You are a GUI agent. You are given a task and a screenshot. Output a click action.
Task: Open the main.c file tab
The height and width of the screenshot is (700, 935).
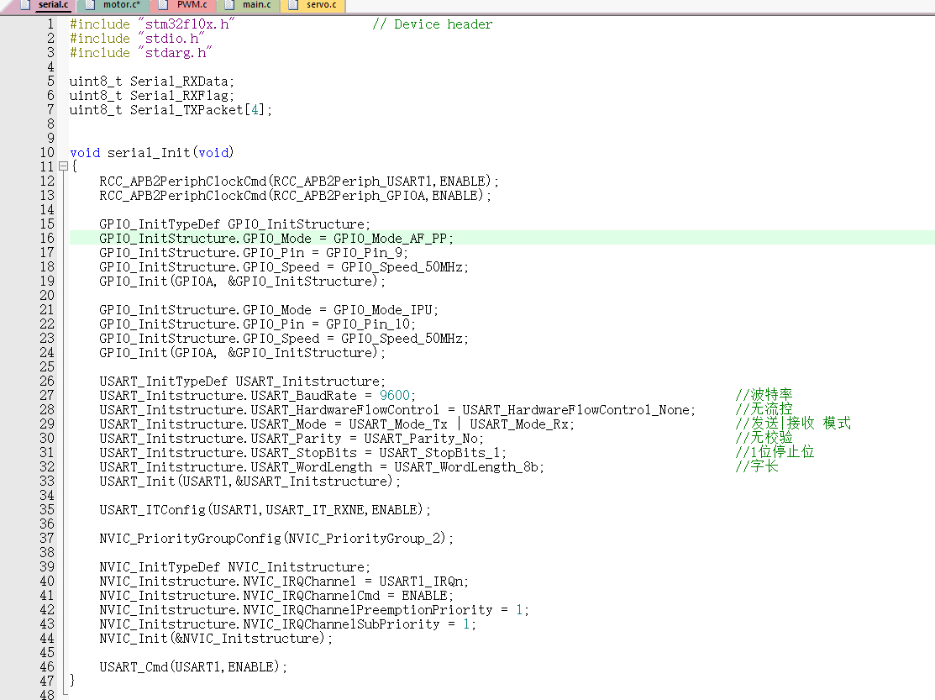click(248, 5)
